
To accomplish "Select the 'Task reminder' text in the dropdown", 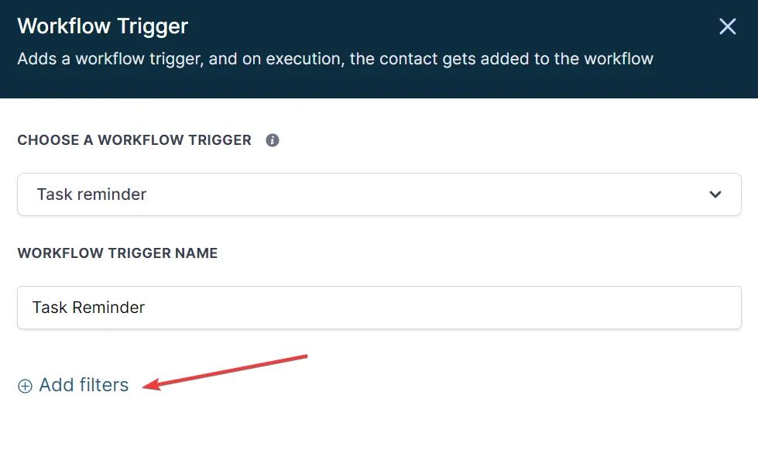I will coord(91,194).
